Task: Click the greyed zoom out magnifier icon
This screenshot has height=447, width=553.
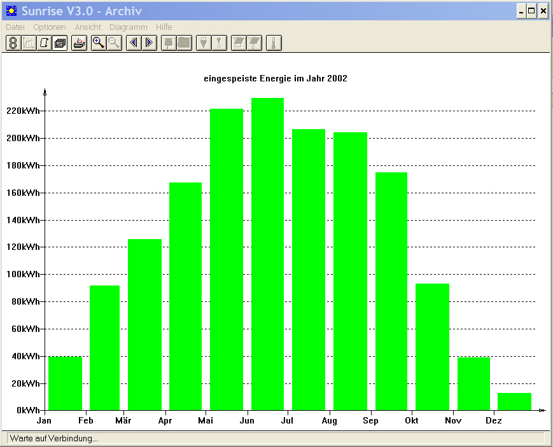Action: pyautogui.click(x=115, y=43)
